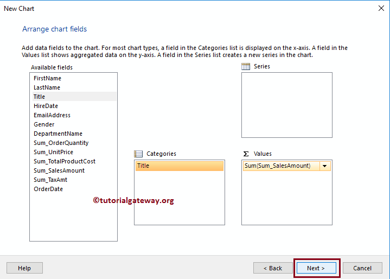Open the Sum(Sum_SalesAmount) dropdown arrow
The image size is (390, 279).
(x=325, y=166)
